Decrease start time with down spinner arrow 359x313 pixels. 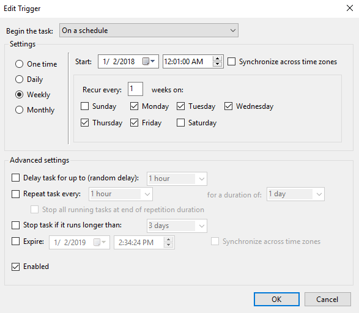[217, 64]
